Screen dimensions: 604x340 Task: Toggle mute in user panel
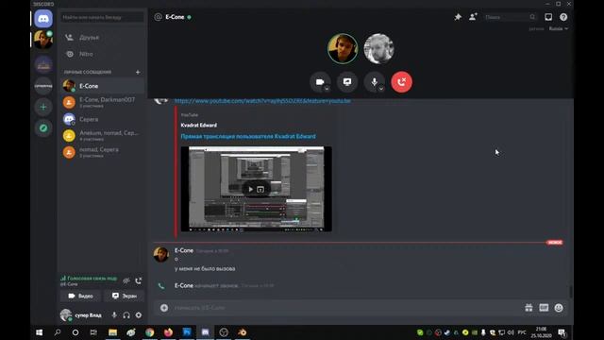tap(114, 314)
